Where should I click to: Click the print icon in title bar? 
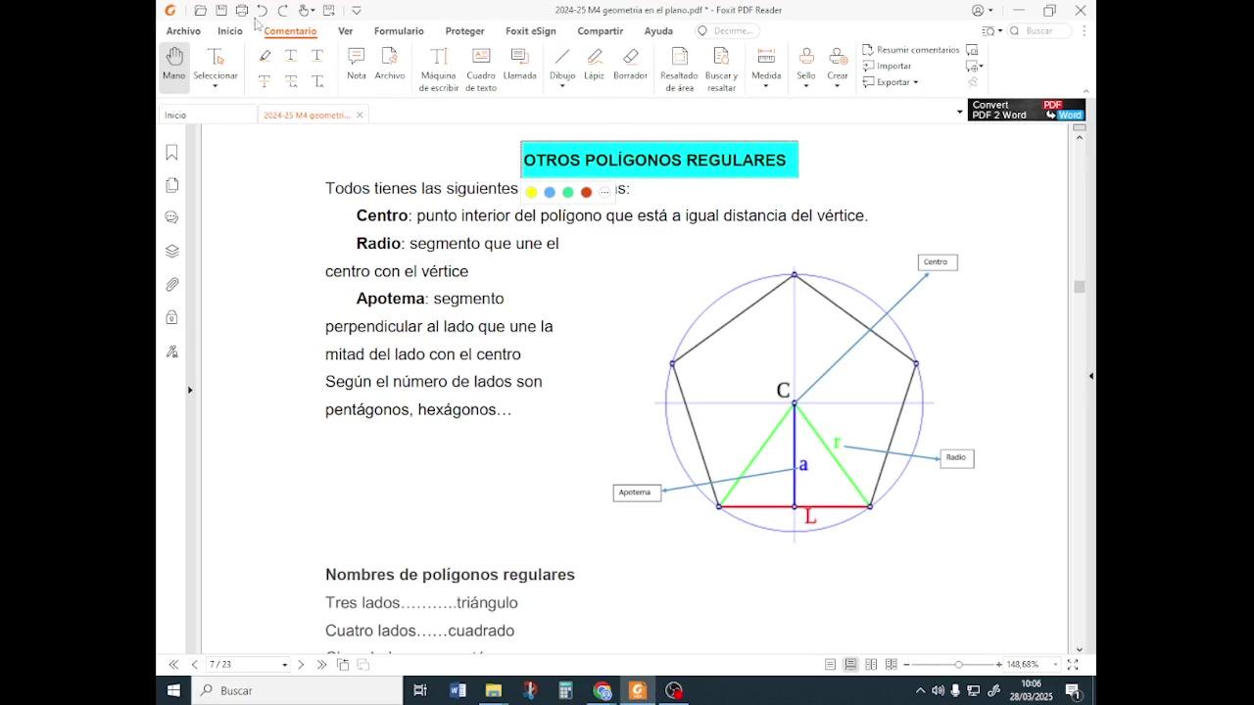[x=242, y=11]
